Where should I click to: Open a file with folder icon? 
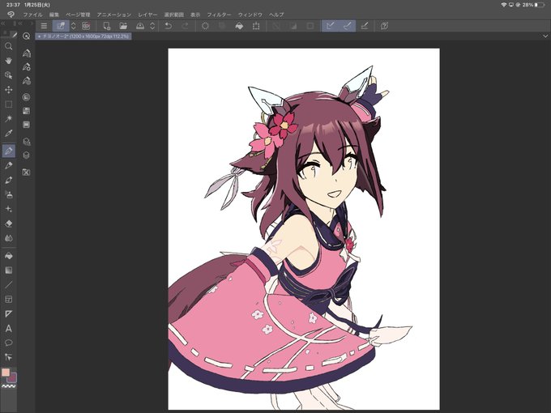[123, 26]
